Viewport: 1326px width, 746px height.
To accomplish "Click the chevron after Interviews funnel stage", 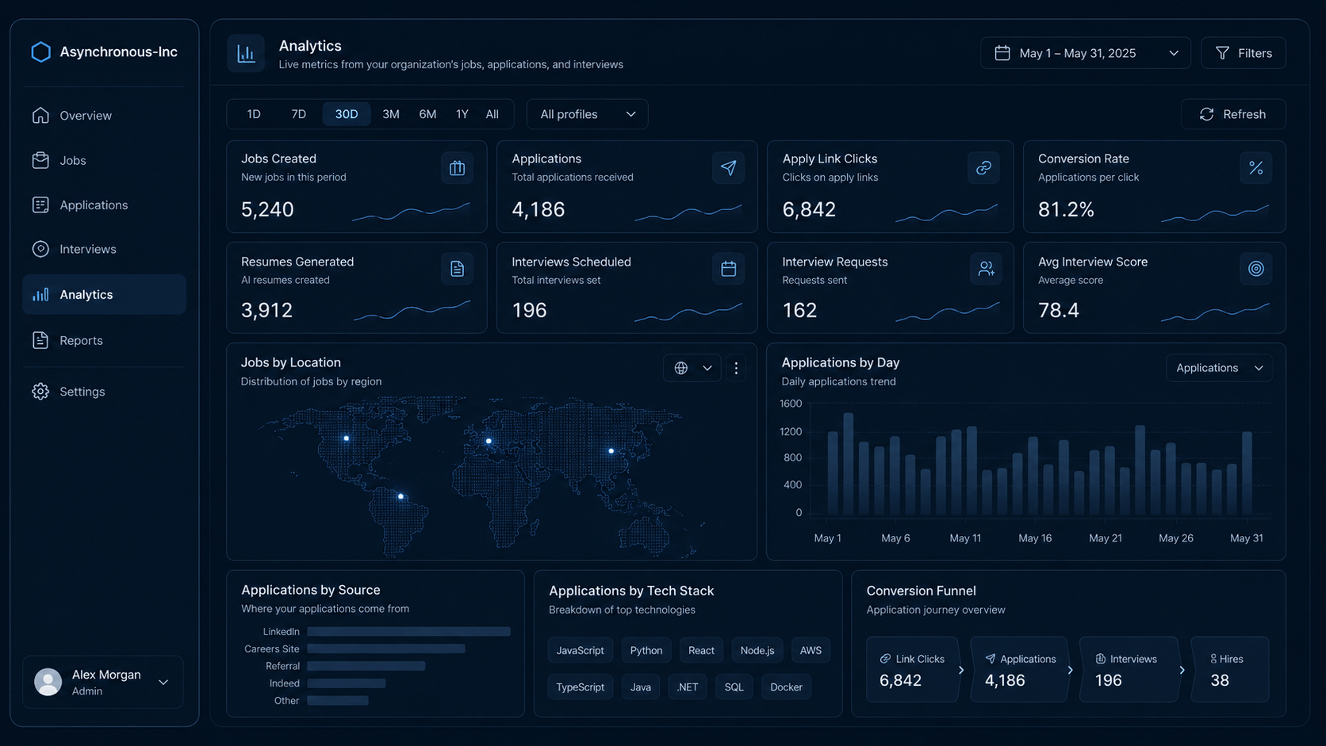I will tap(1182, 670).
